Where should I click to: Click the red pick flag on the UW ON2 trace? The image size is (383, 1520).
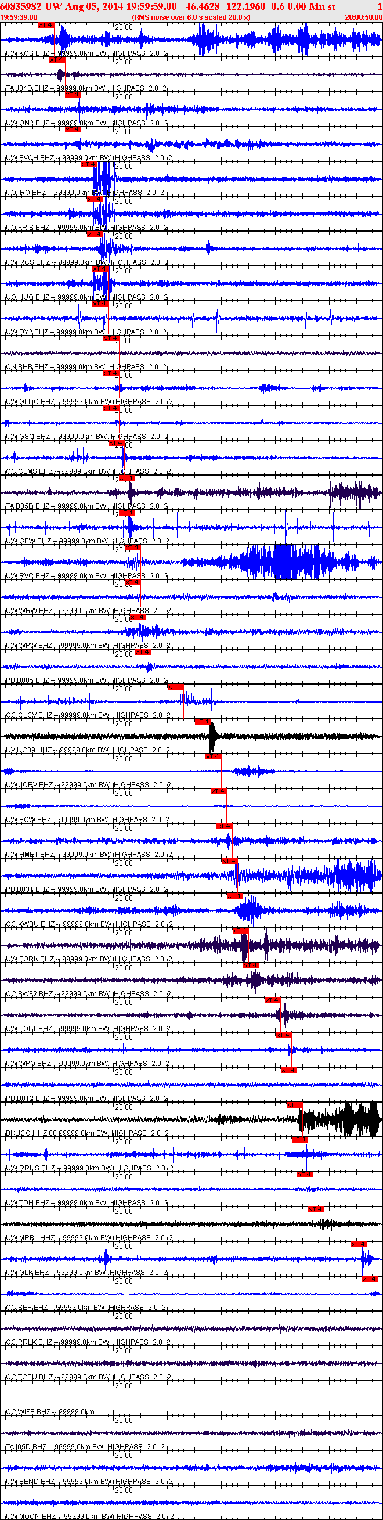coord(73,95)
